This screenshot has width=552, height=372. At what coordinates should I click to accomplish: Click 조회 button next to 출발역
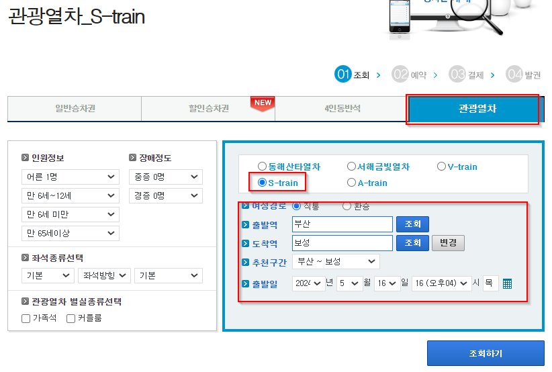point(412,224)
